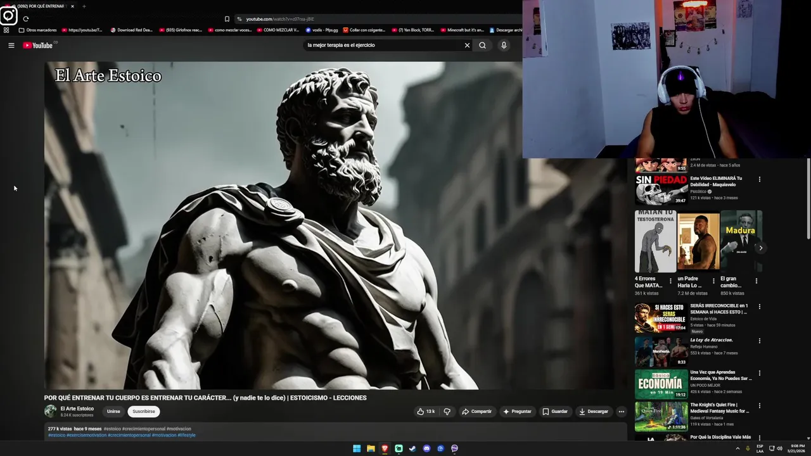Click into the YouTube search field
The width and height of the screenshot is (811, 456).
click(383, 45)
